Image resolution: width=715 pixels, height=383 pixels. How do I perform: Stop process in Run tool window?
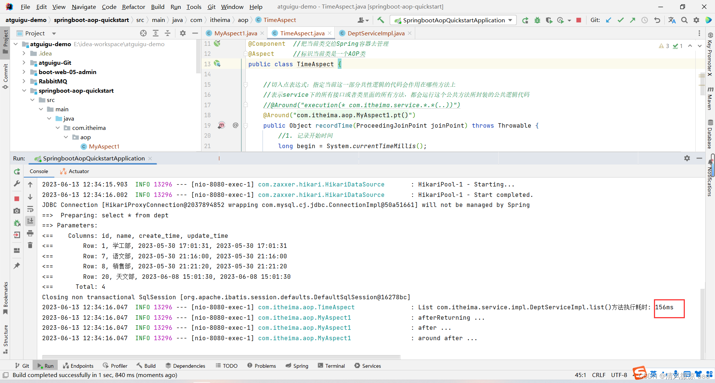[17, 199]
